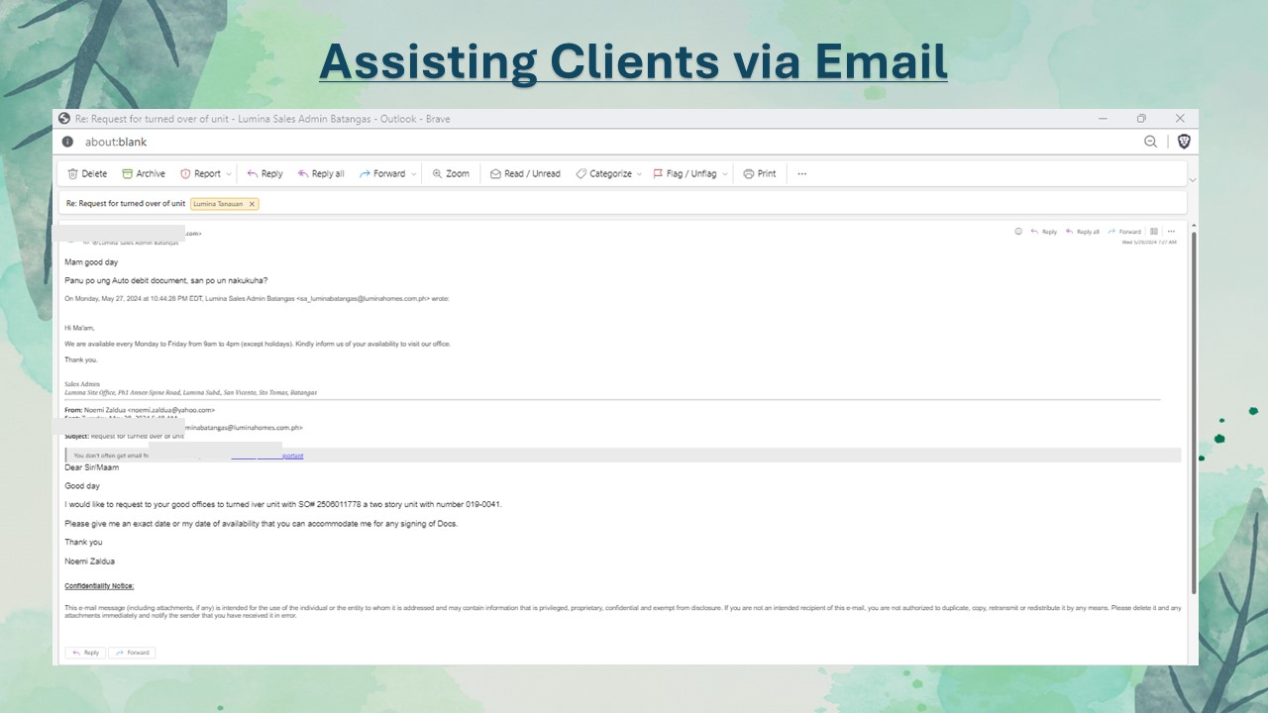Open the toolbar's more options ellipsis
Screen dimensions: 1268x713
[801, 173]
